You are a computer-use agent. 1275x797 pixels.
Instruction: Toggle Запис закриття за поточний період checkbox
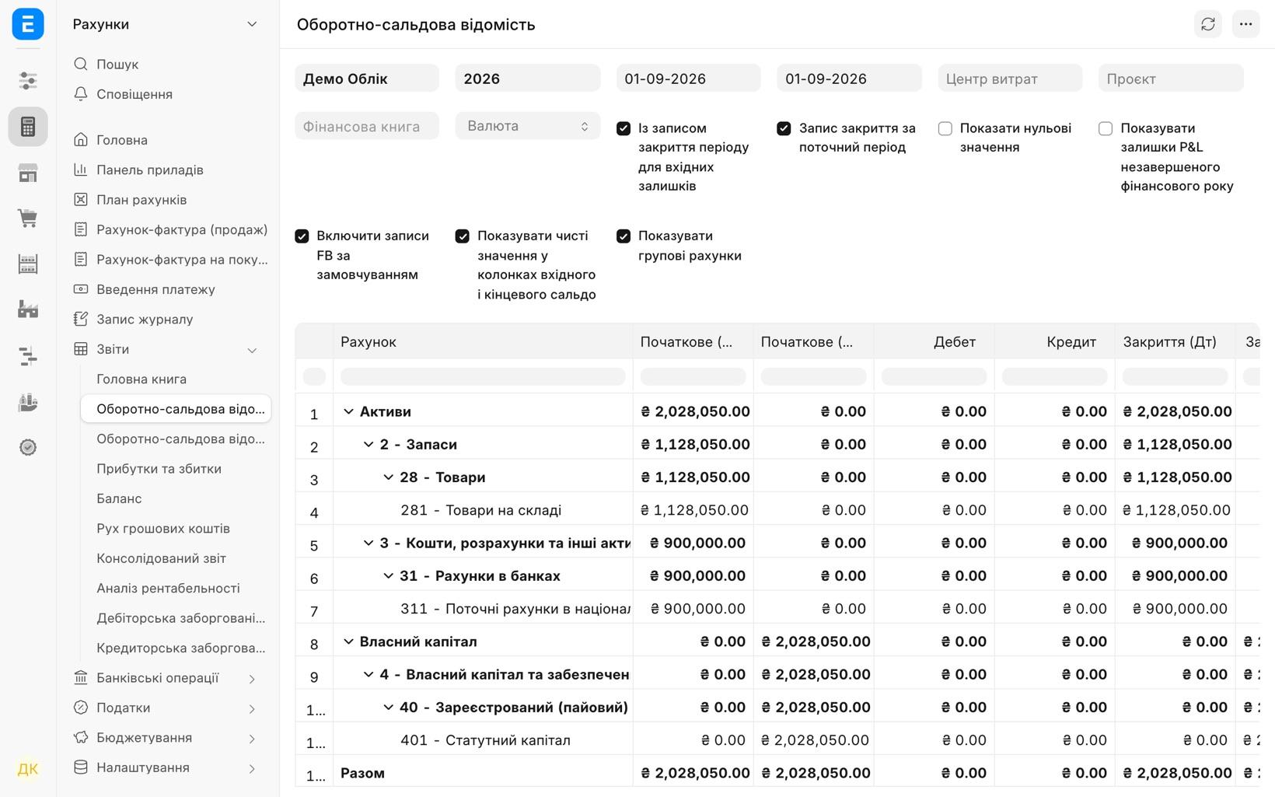[x=784, y=128]
